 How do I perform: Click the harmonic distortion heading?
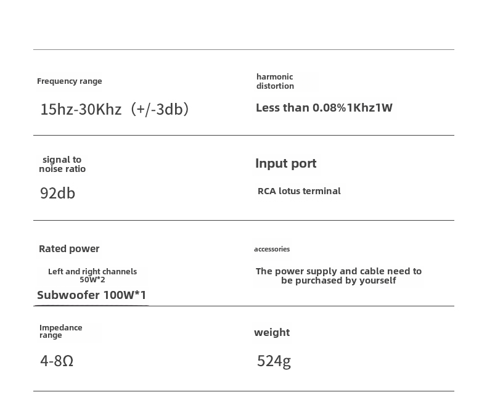(275, 81)
